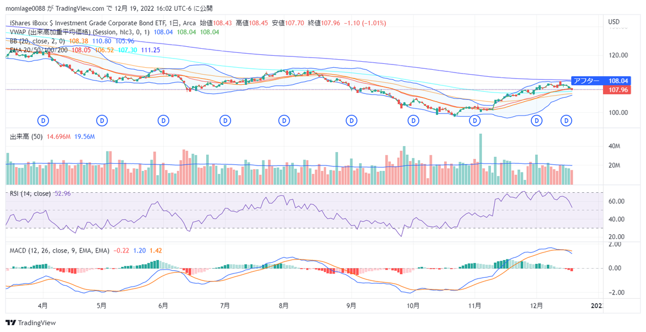Click the 52.96 RSI value readout
The width and height of the screenshot is (646, 332).
coord(63,193)
